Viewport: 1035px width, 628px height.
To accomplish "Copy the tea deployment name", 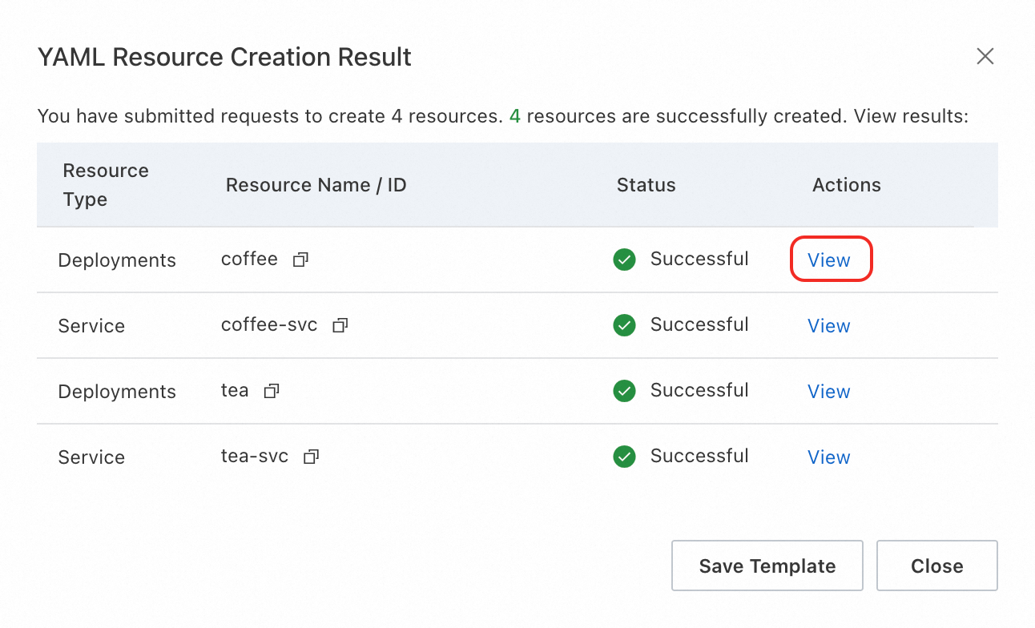I will coord(272,392).
